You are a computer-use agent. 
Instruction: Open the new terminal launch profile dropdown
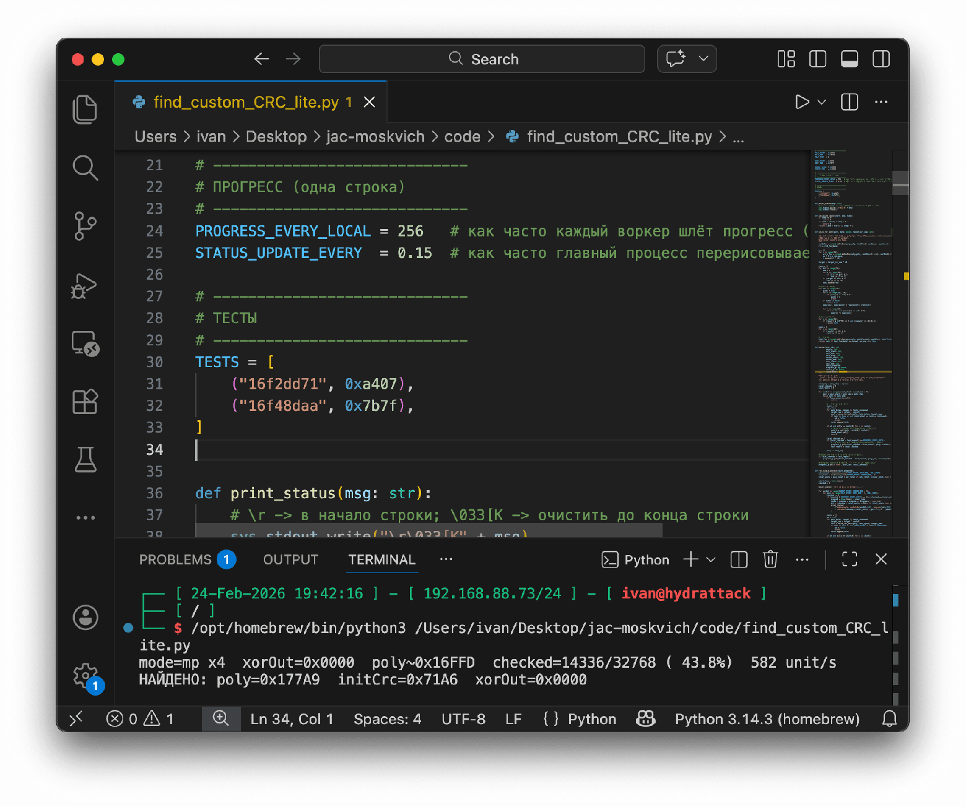coord(711,559)
